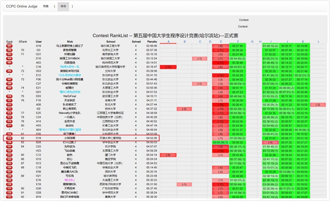Open the CCPC Online Judge home link
330x201 pixels.
coord(22,6)
